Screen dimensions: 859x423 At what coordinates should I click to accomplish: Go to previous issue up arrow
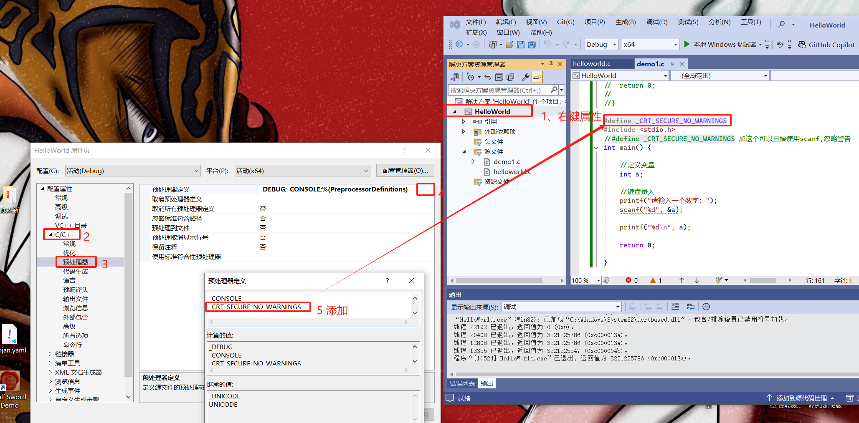pyautogui.click(x=682, y=280)
